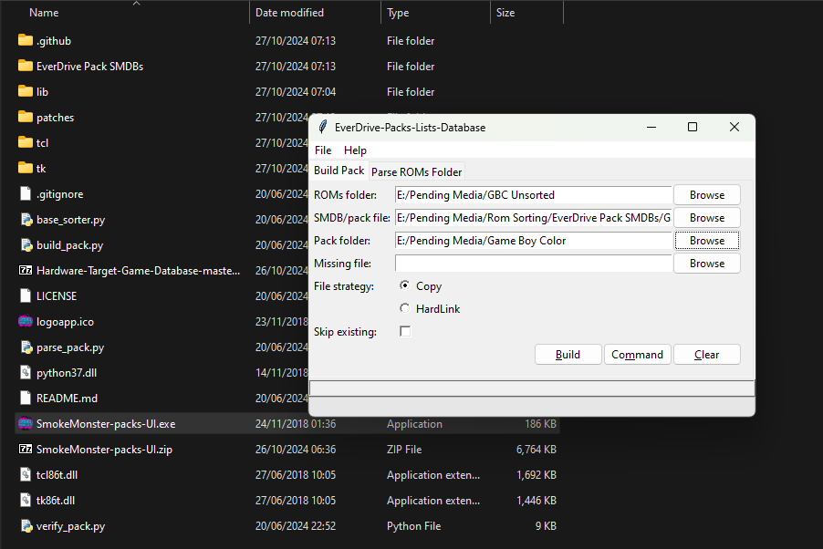The height and width of the screenshot is (549, 823).
Task: Click "27/06/2018 10:05" date in tcl86t.dll row
Action: point(296,475)
